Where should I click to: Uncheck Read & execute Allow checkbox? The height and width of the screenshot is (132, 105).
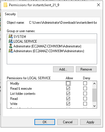click(68, 88)
